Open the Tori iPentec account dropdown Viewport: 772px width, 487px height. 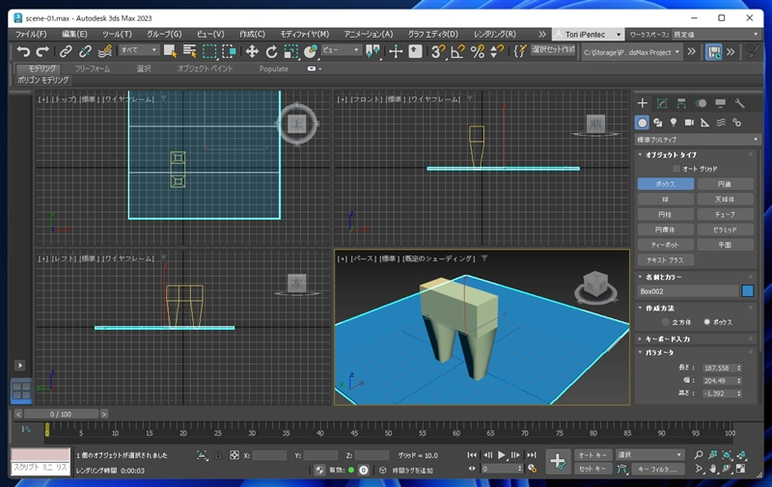click(589, 35)
